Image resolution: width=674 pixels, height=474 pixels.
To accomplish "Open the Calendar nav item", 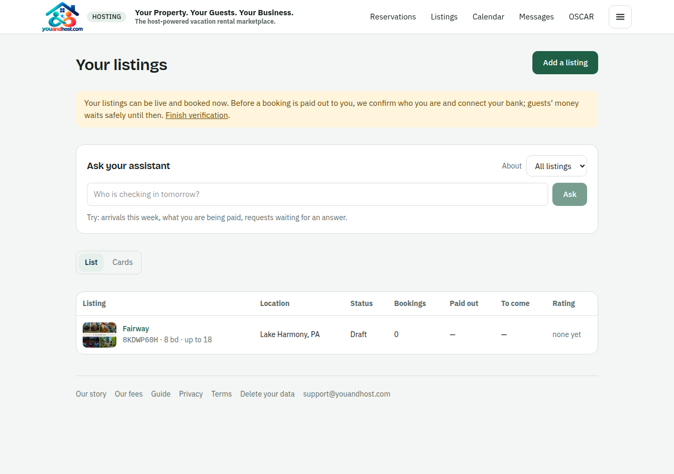I will (x=488, y=17).
